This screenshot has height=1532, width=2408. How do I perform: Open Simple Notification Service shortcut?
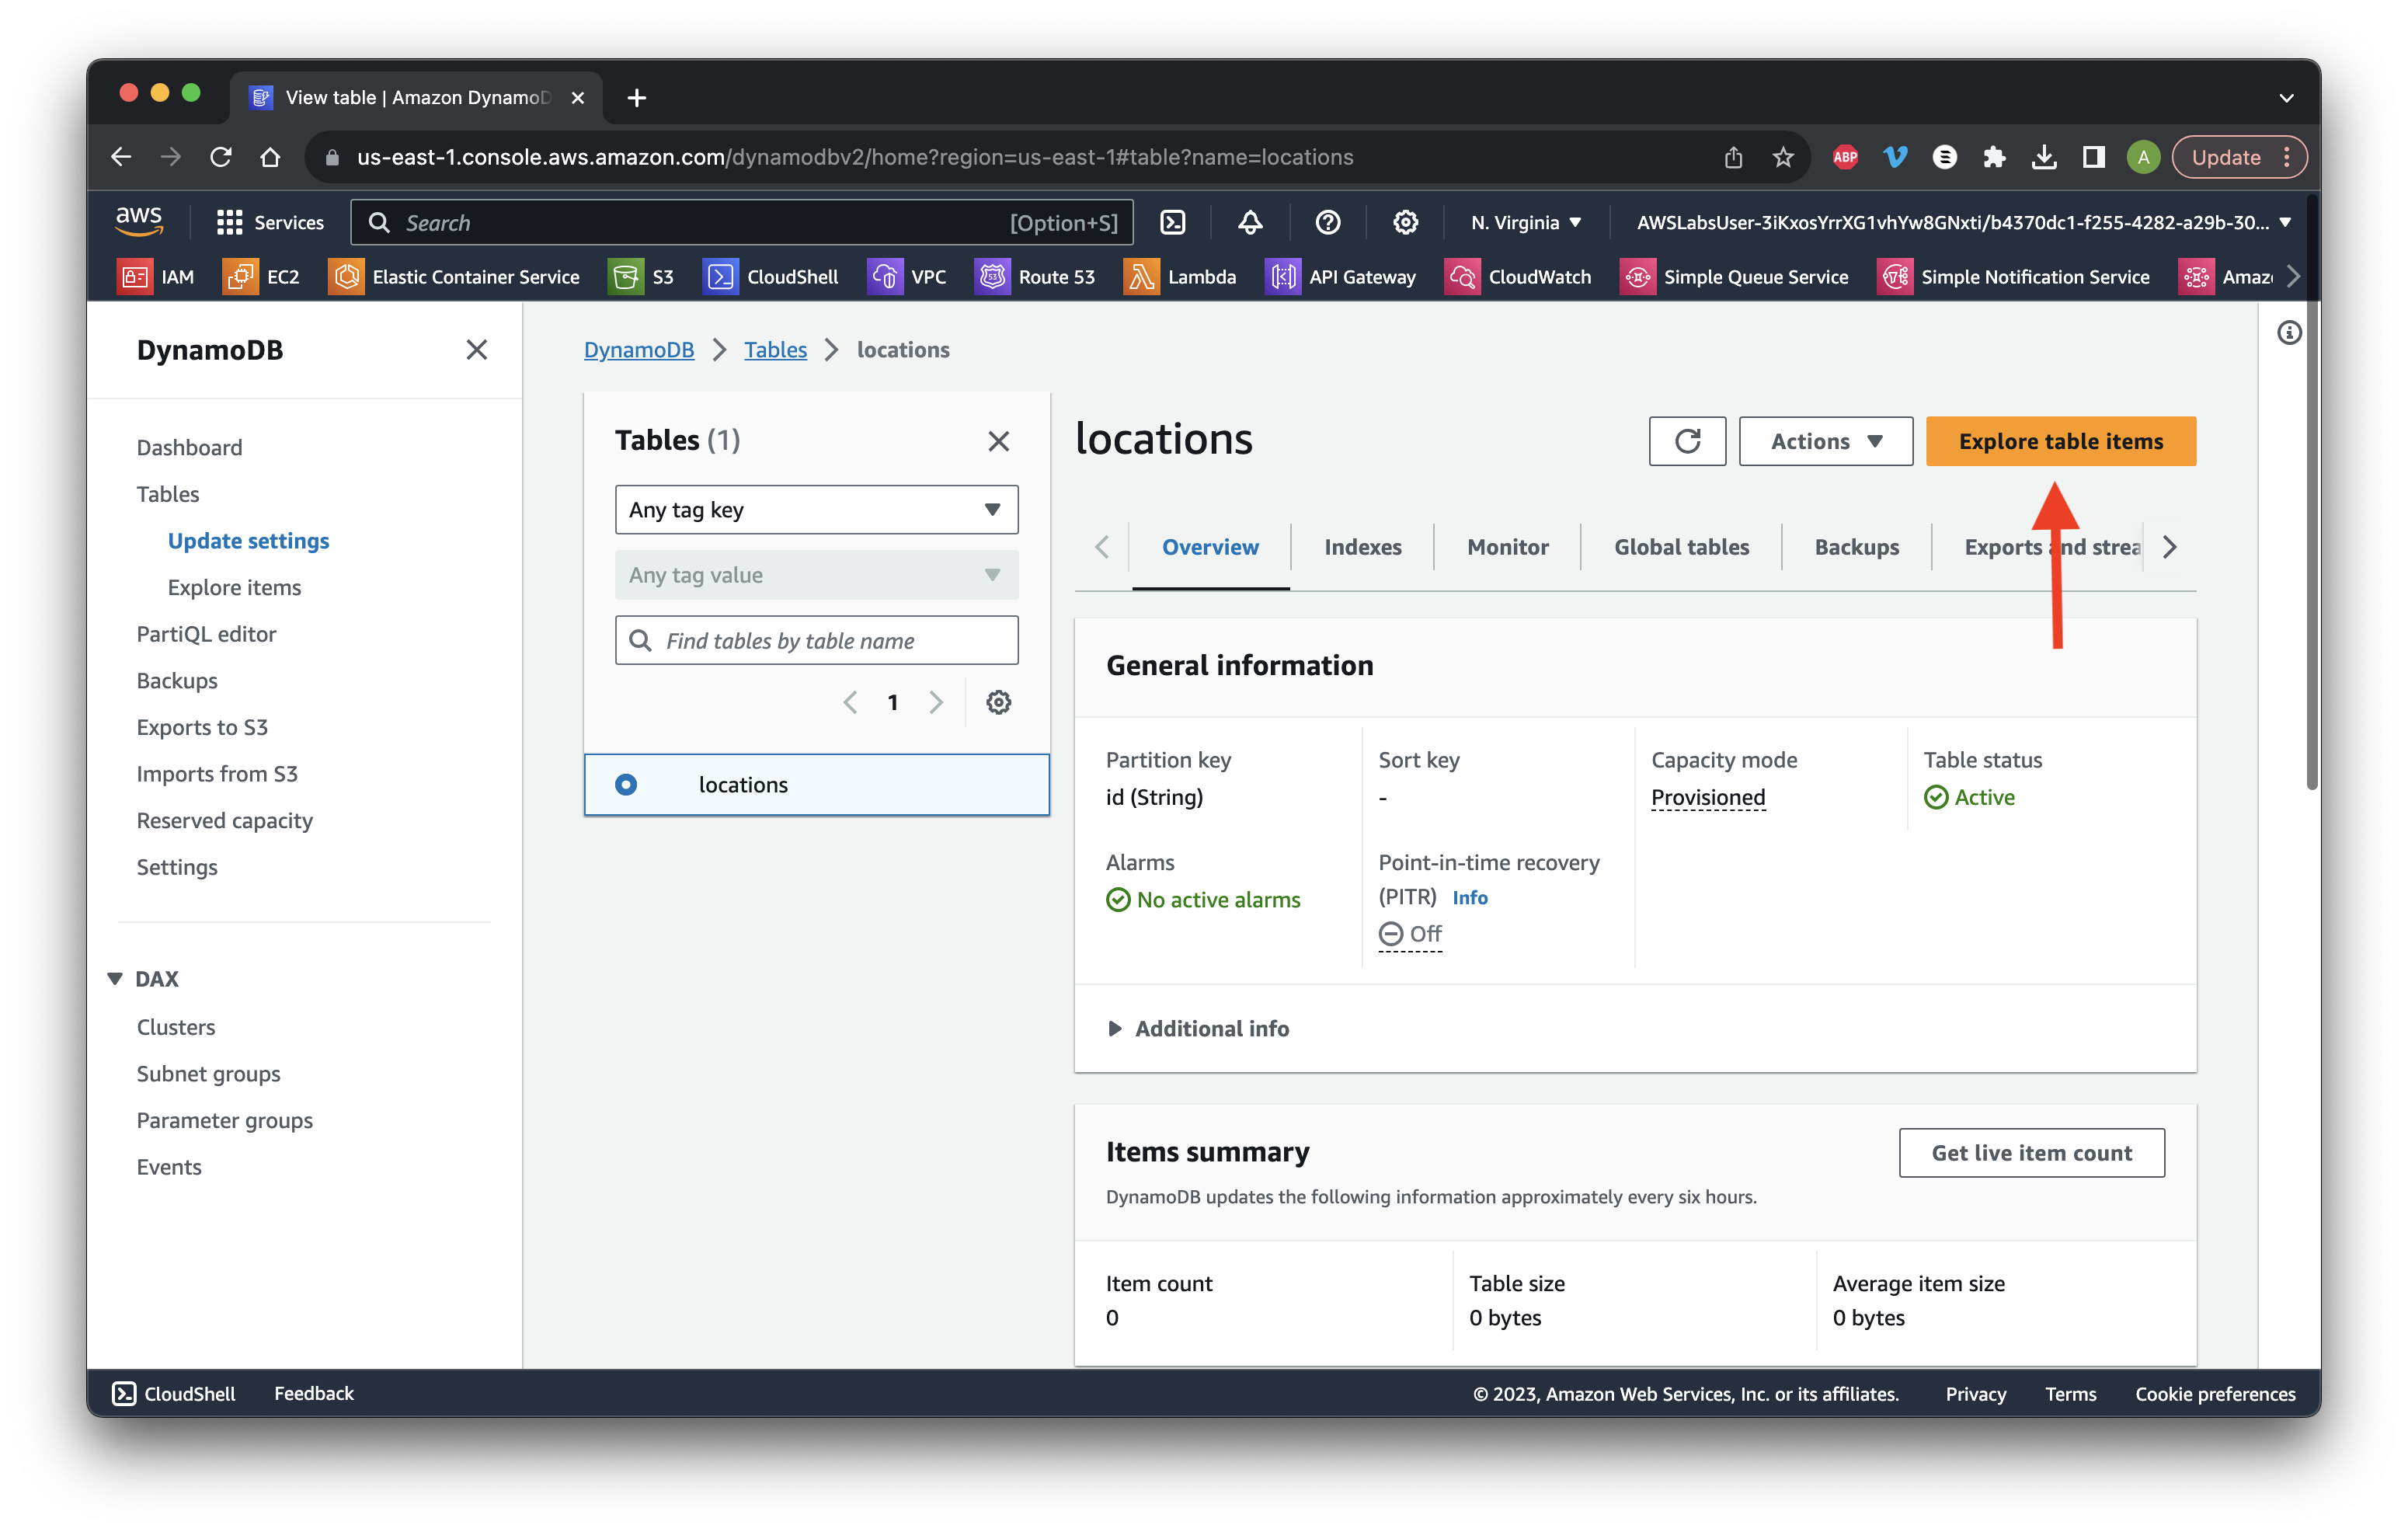[2014, 277]
